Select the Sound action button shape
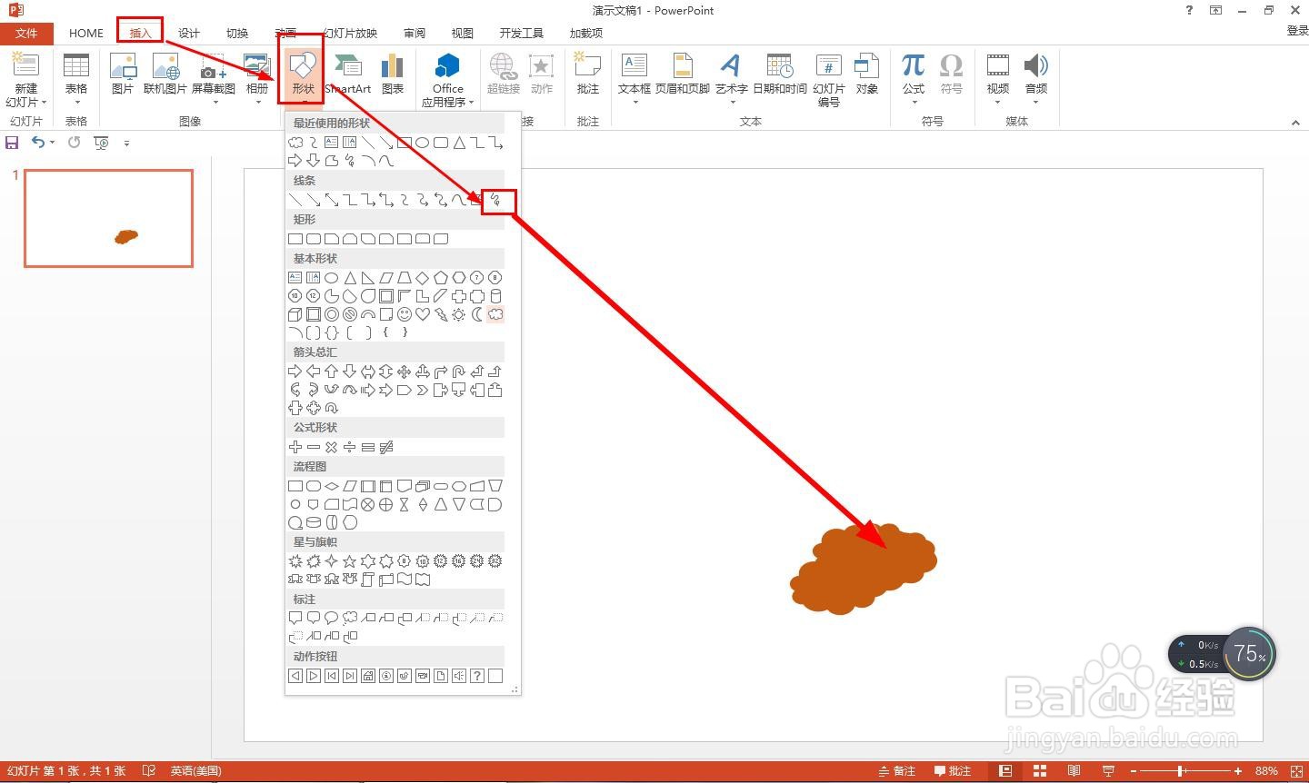This screenshot has height=783, width=1309. click(x=459, y=676)
